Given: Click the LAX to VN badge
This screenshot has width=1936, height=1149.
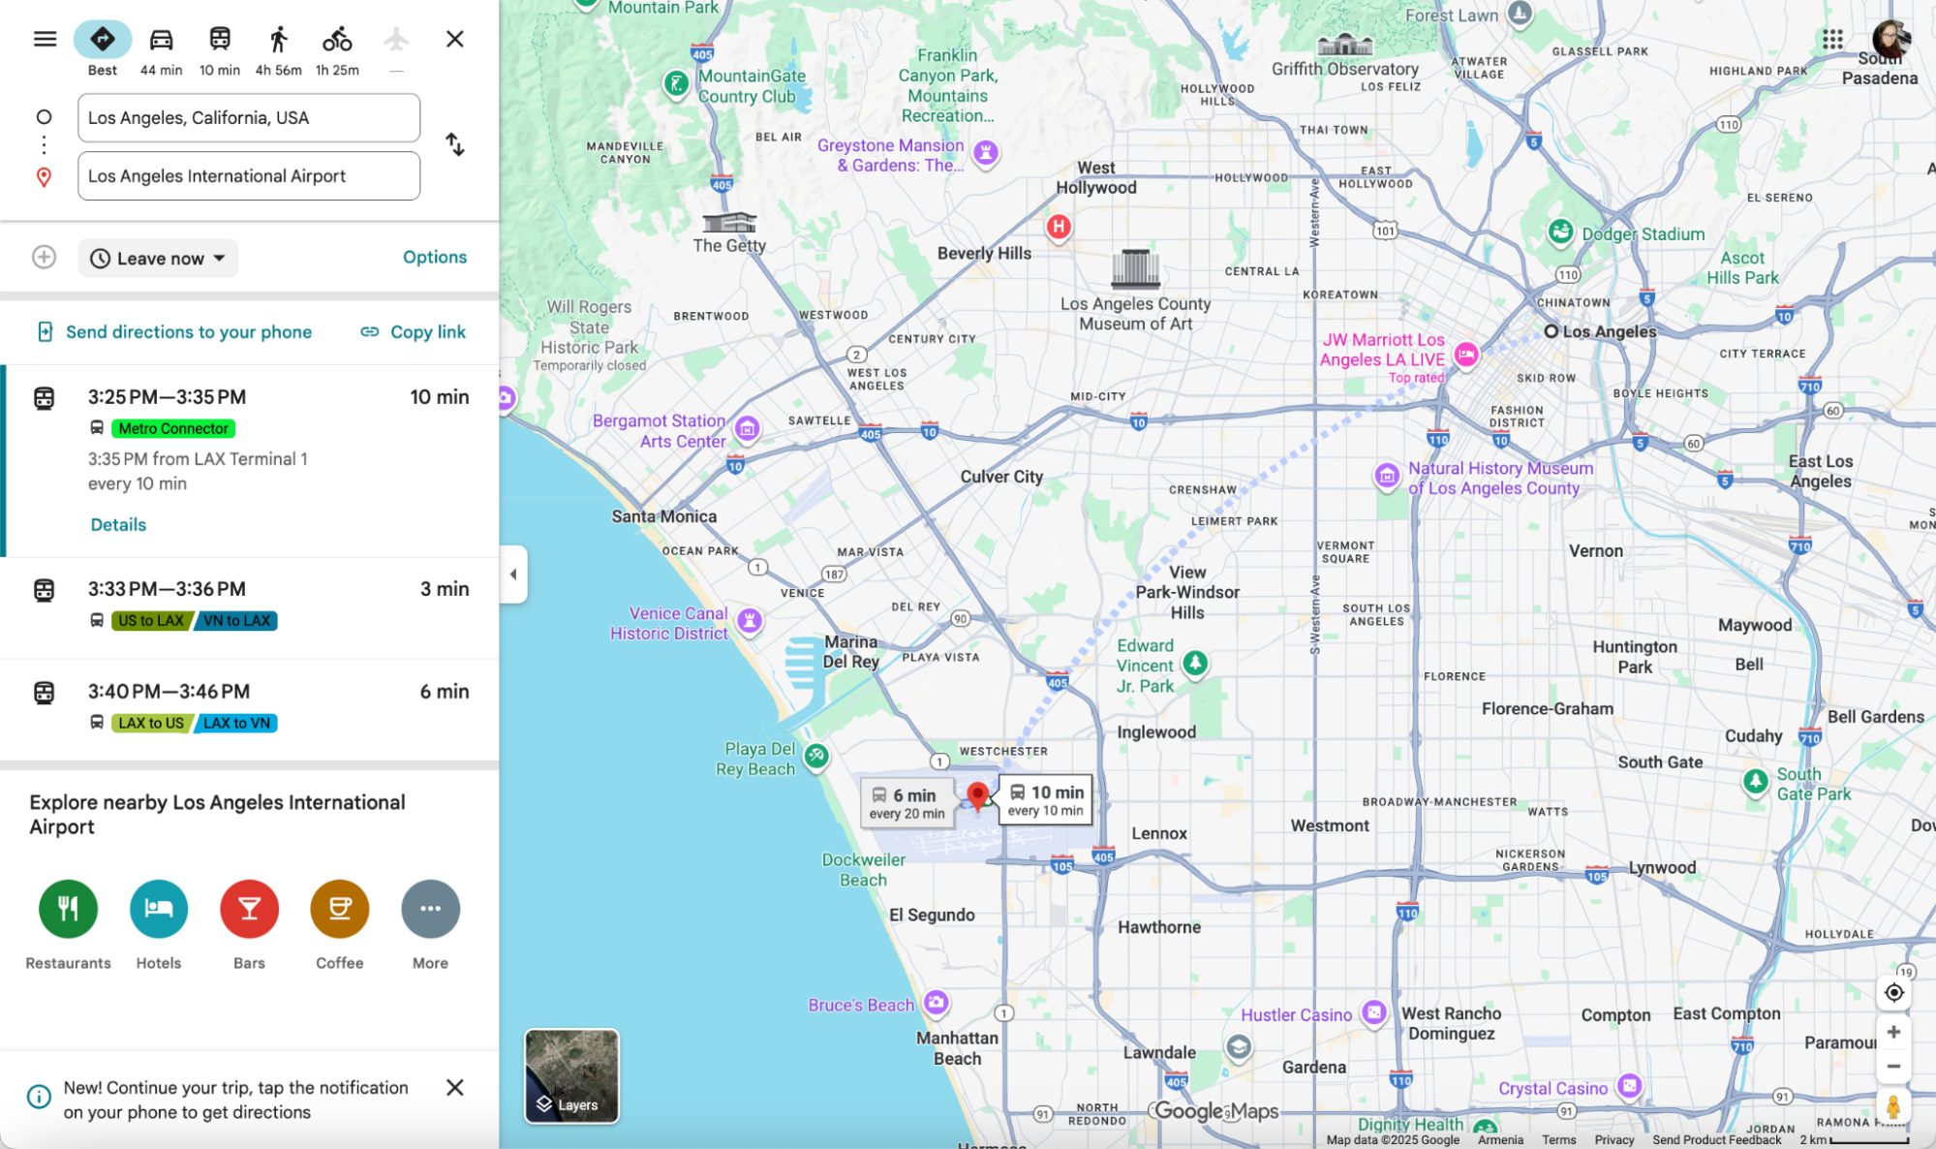Looking at the screenshot, I should (x=236, y=723).
